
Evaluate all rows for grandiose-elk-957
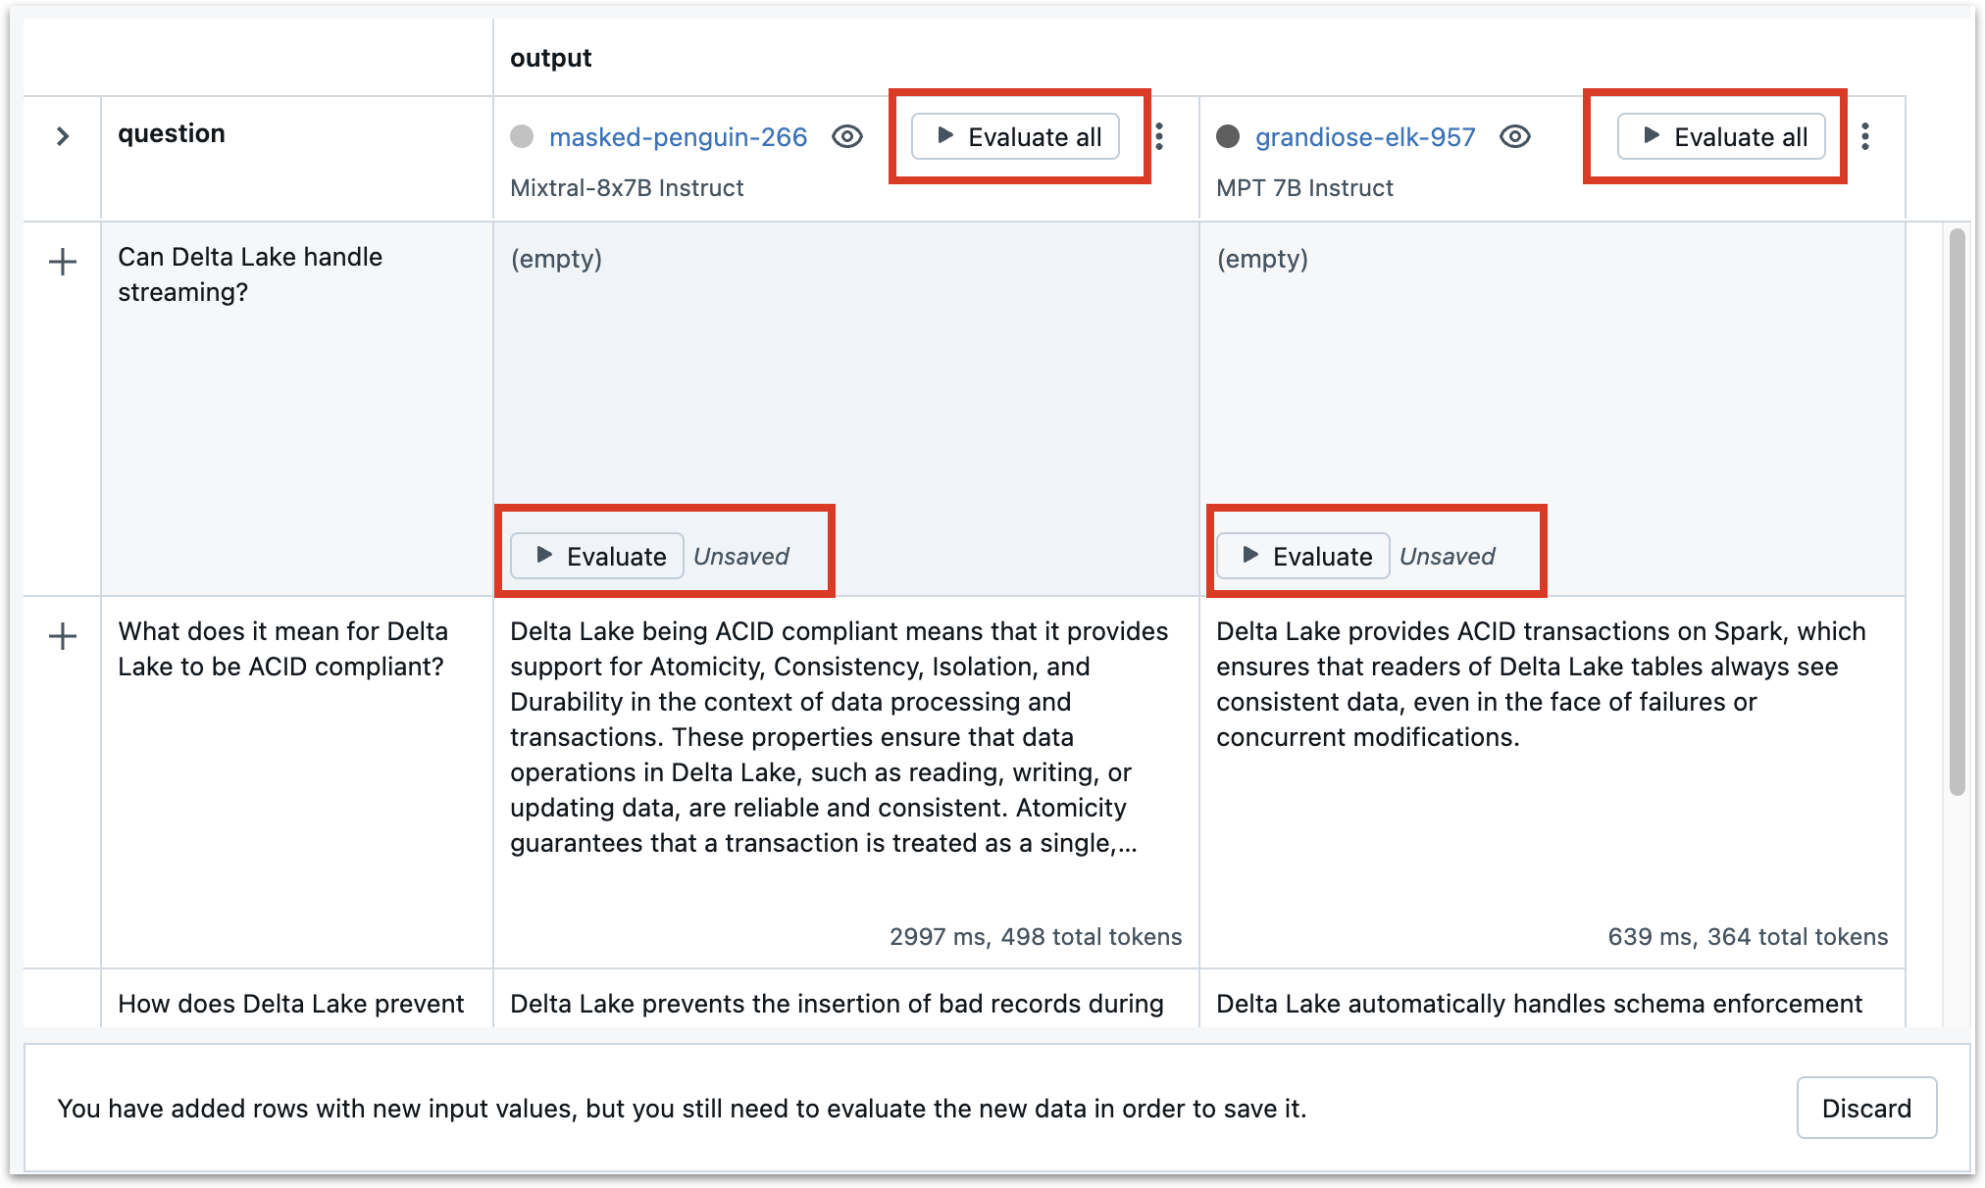point(1722,136)
